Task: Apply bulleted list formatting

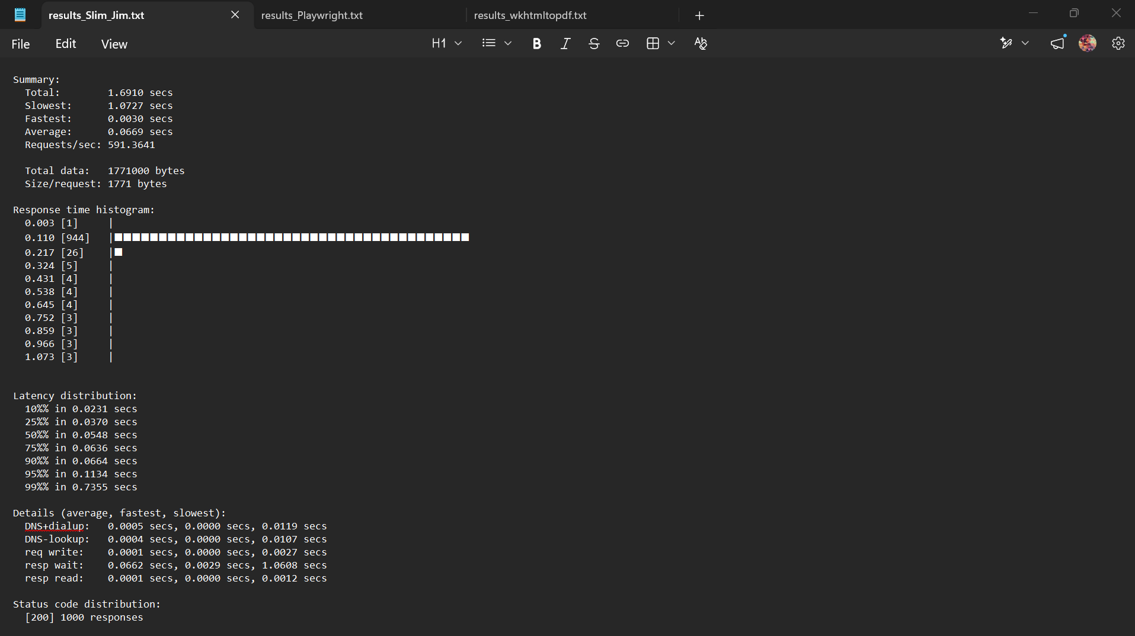Action: pos(489,43)
